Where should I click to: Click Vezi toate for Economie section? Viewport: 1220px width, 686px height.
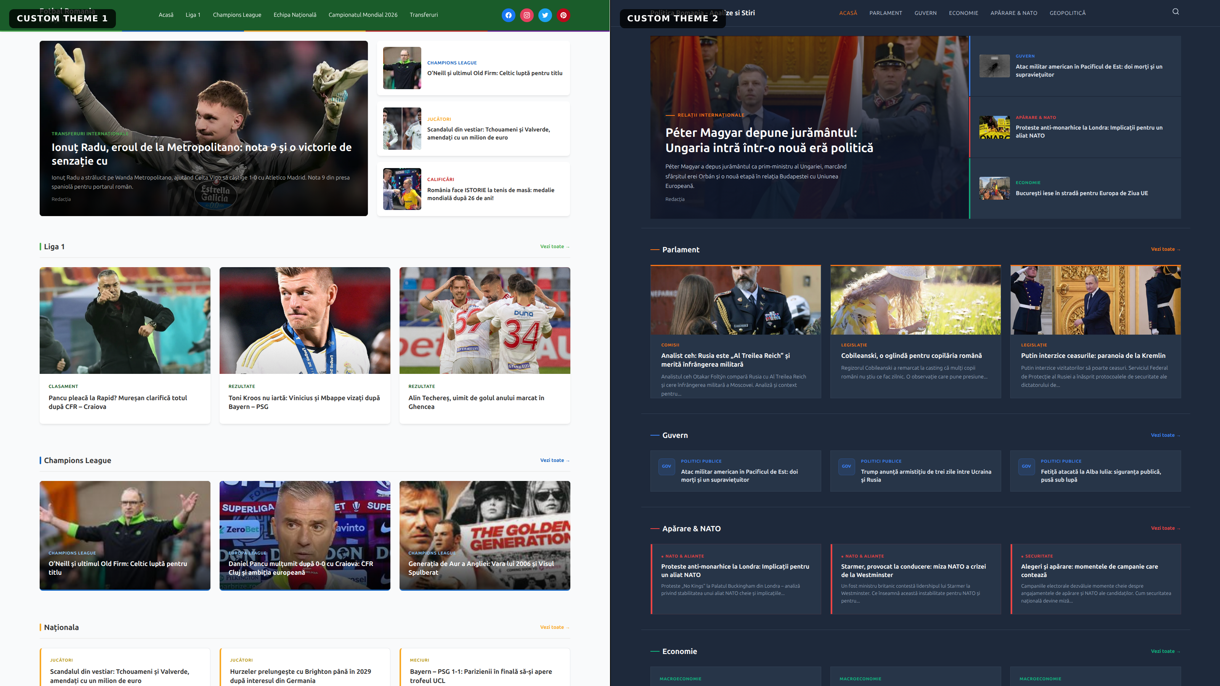(x=1165, y=651)
